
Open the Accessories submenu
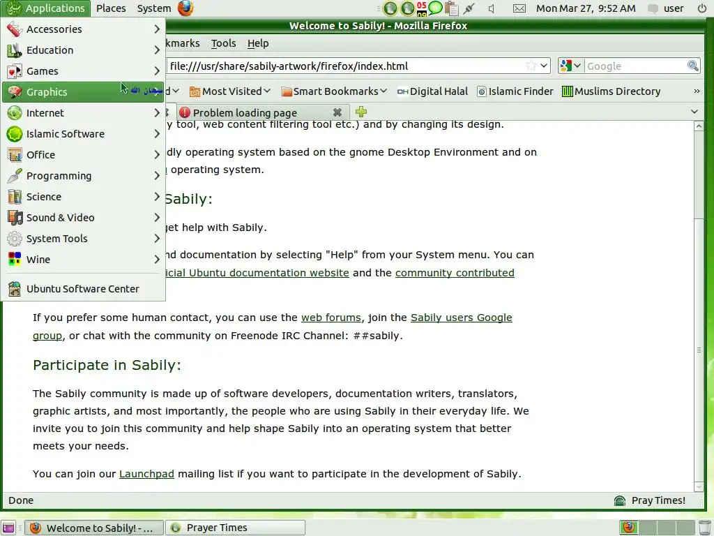coord(83,29)
